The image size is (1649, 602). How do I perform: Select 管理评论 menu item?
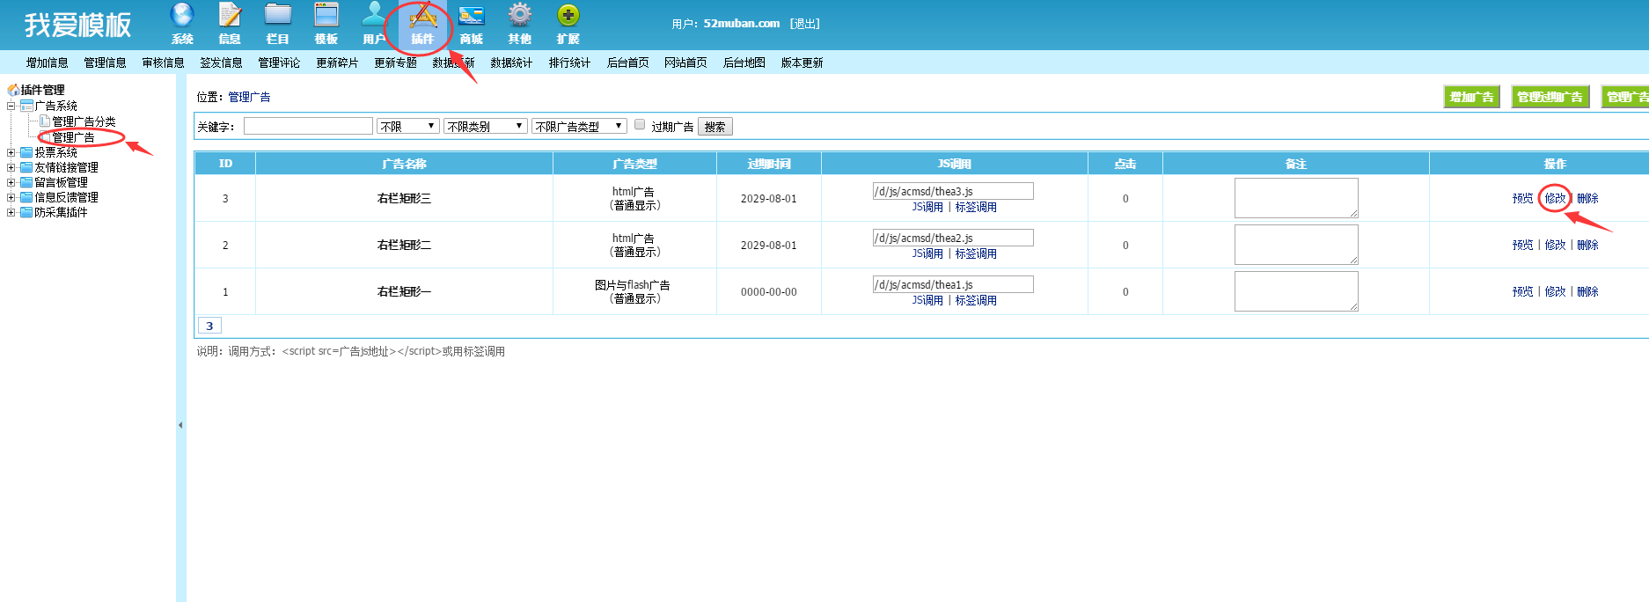coord(279,62)
